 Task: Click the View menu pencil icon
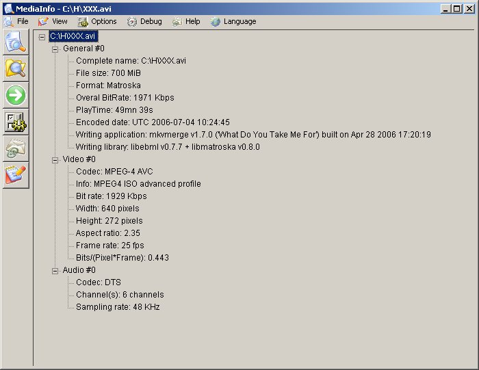pos(43,21)
